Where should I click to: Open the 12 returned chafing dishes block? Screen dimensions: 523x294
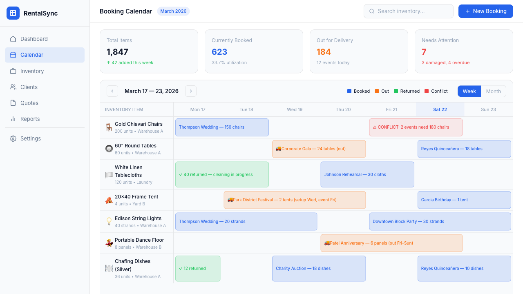198,269
